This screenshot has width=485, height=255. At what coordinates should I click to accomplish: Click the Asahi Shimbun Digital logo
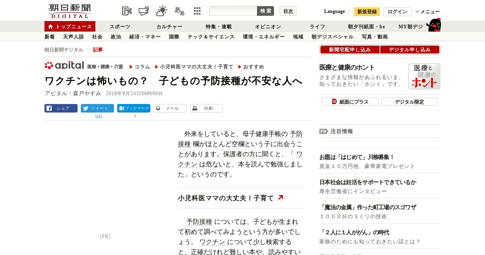(x=70, y=11)
